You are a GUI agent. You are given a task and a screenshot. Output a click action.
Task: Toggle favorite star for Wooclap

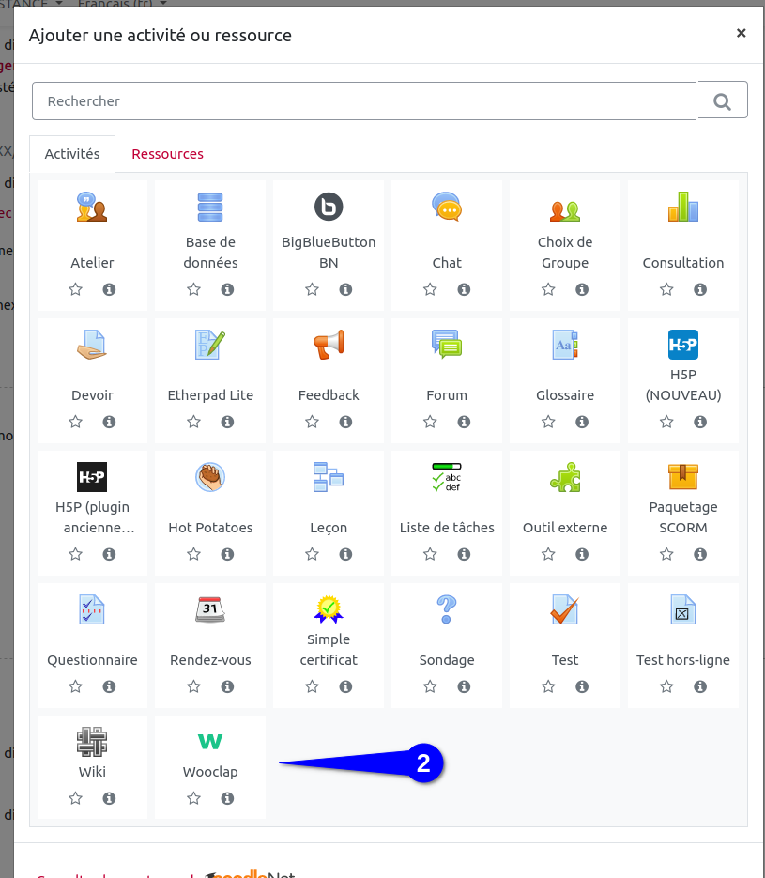pos(194,799)
